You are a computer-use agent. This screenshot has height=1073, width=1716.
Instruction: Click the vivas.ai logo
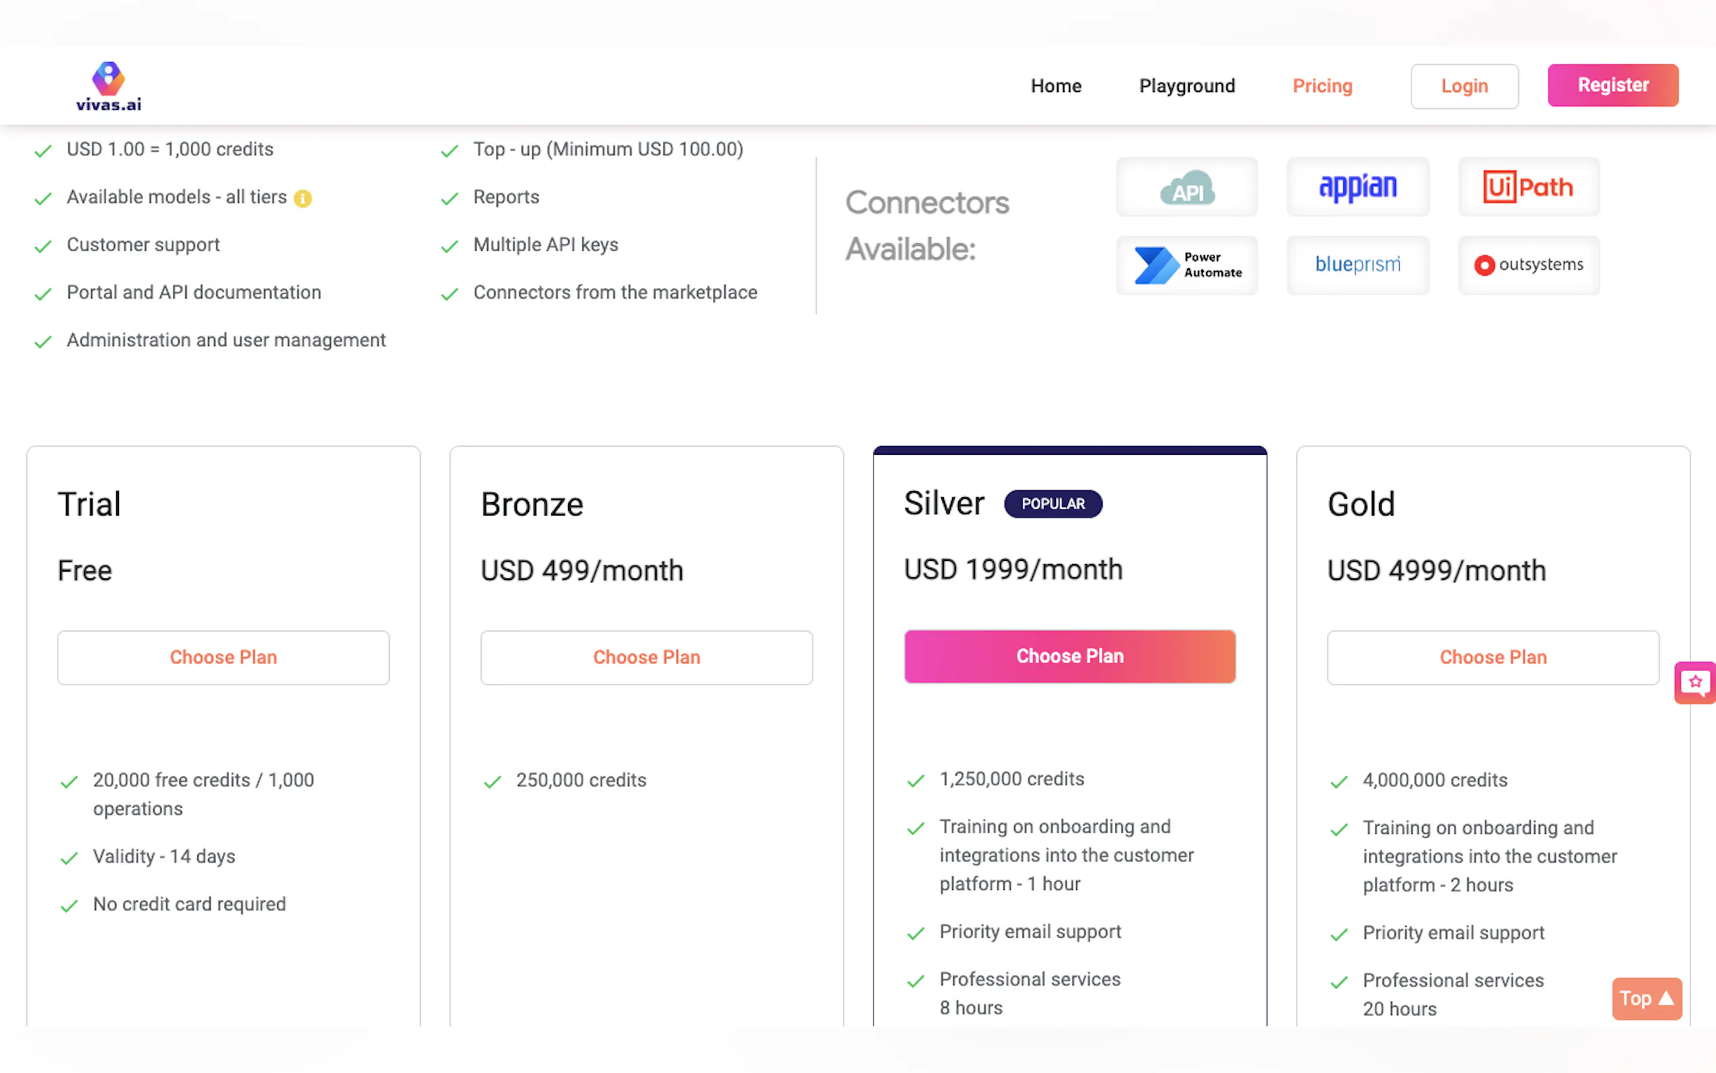[x=109, y=86]
